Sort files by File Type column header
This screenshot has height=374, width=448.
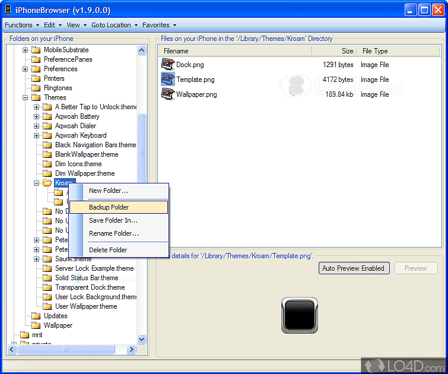point(398,51)
